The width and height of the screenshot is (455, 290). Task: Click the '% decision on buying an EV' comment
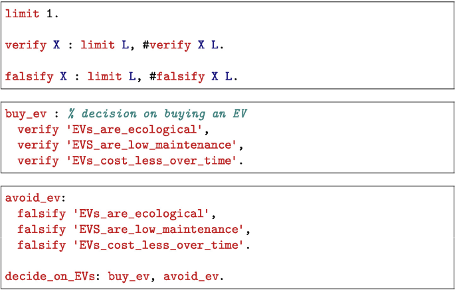click(x=156, y=113)
